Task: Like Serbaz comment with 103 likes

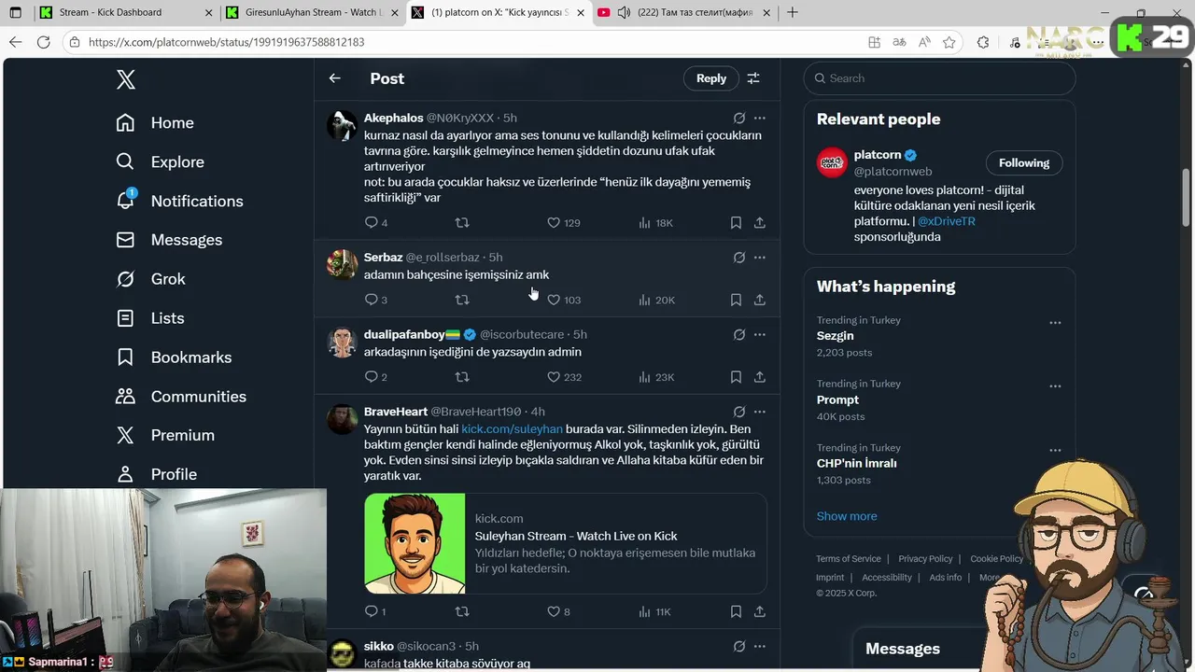Action: coord(563,301)
